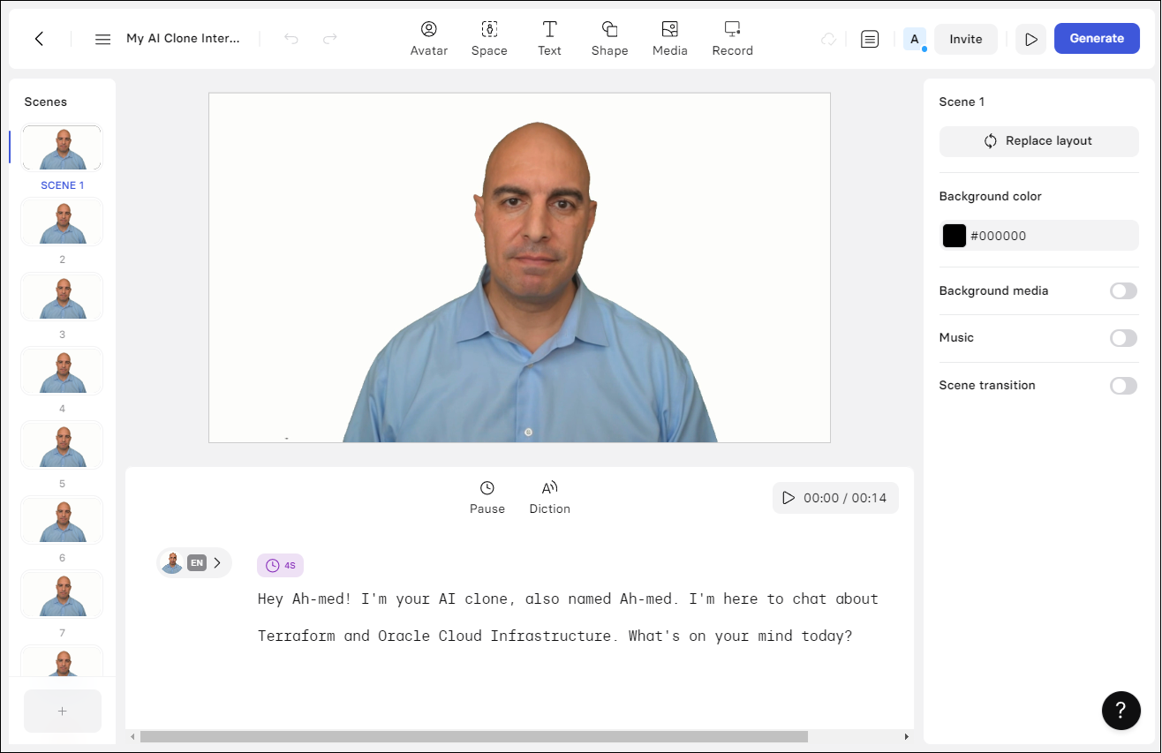This screenshot has height=753, width=1162.
Task: Insert a Pause in script
Action: point(487,498)
